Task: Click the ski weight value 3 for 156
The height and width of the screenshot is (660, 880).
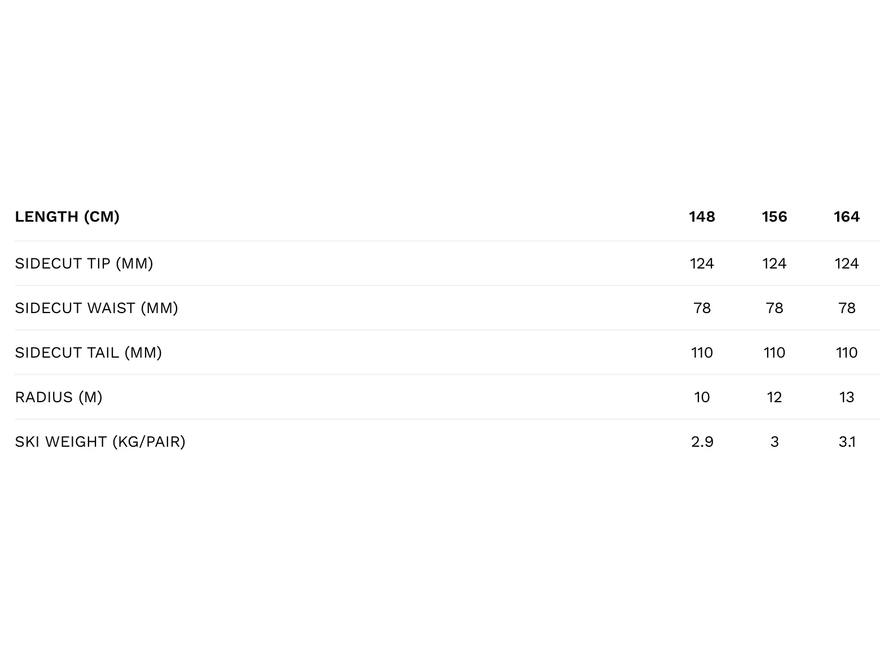Action: pos(774,442)
